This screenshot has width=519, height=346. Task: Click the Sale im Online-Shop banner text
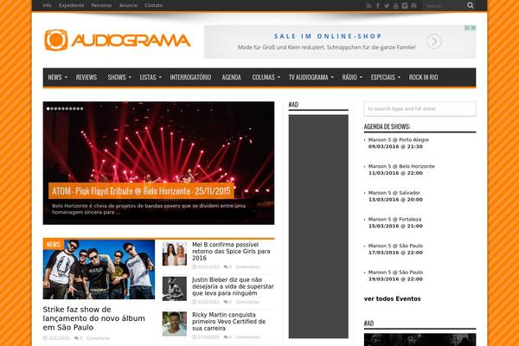328,36
